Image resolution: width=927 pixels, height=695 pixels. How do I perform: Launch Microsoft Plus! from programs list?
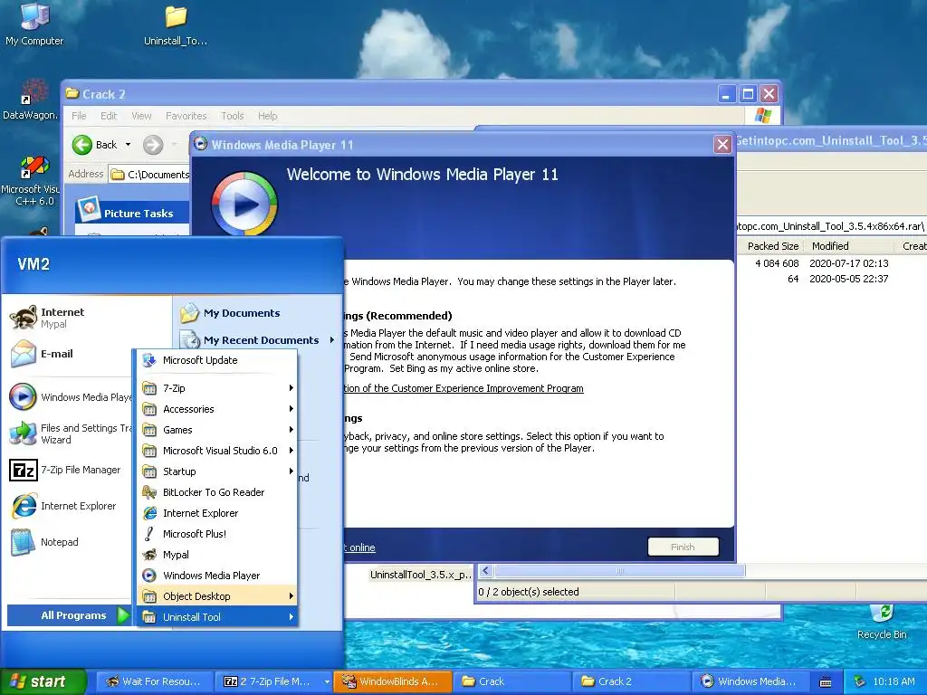[x=217, y=534]
